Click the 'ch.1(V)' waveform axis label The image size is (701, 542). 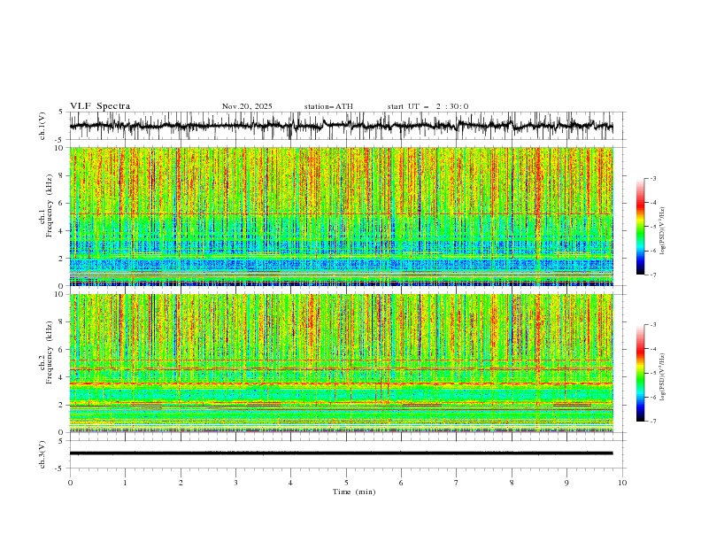tap(42, 126)
